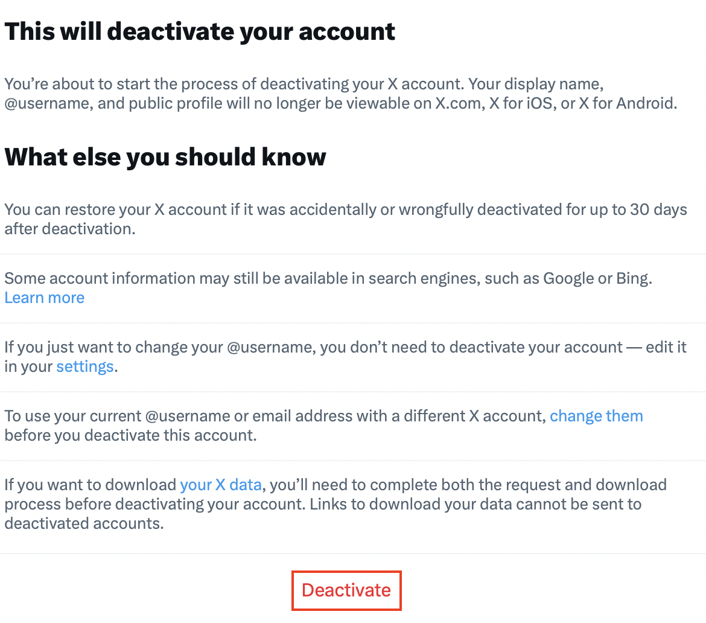Screen dimensions: 706x623
Task: Open settings to edit your @username
Action: pos(84,366)
